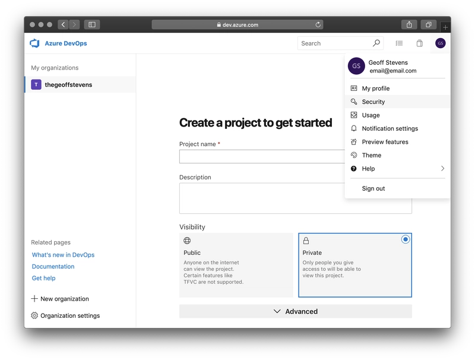Viewport: 475px width, 360px height.
Task: Select Usage in user menu
Action: (x=397, y=115)
